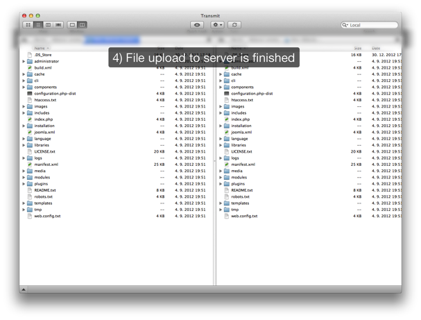Select LICENSE.txt name in right pane
The height and width of the screenshot is (320, 421).
point(241,151)
